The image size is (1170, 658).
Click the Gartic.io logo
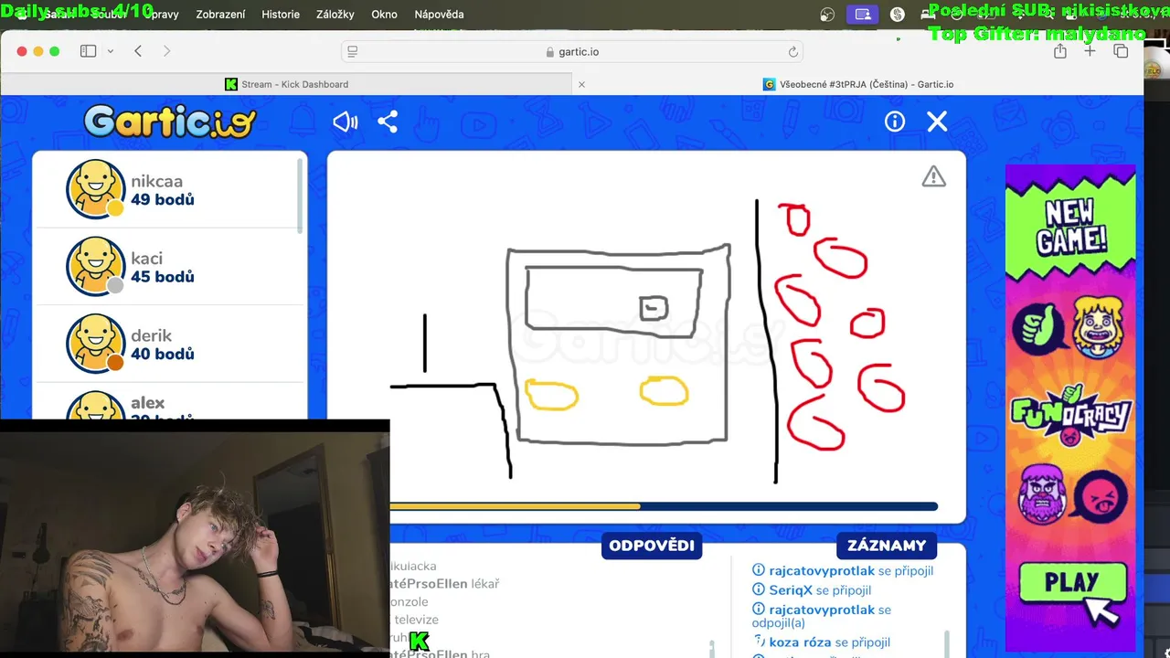[170, 122]
